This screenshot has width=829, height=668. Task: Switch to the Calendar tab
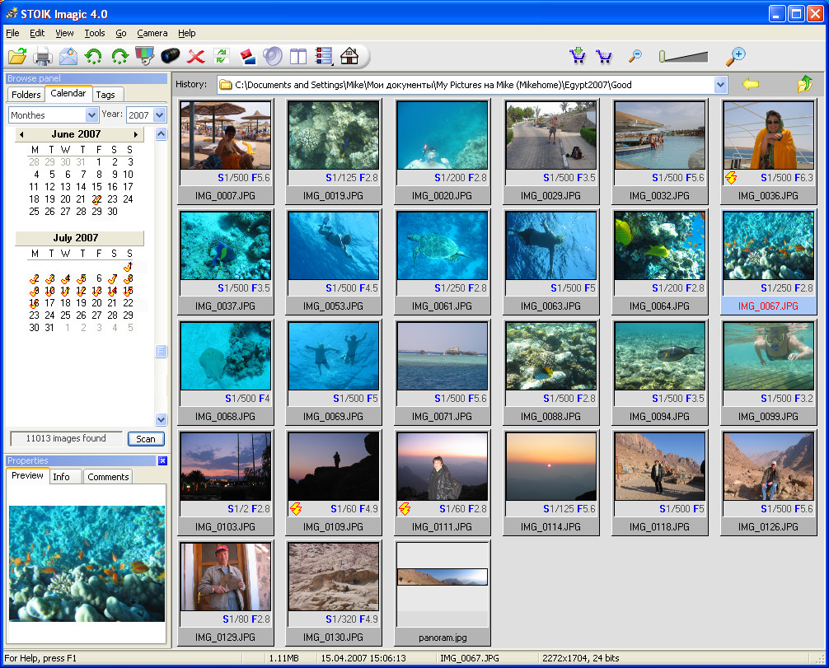(68, 93)
